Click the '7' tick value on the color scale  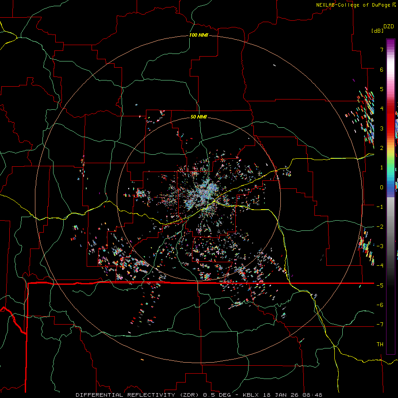[382, 50]
